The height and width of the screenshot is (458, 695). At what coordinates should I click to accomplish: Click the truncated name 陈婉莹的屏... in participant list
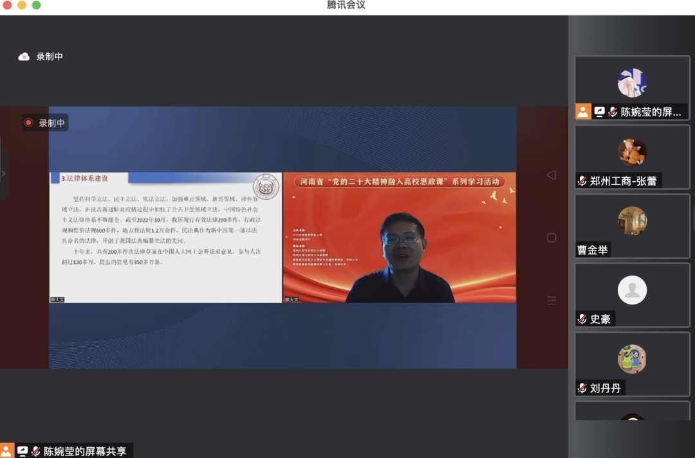coord(651,112)
